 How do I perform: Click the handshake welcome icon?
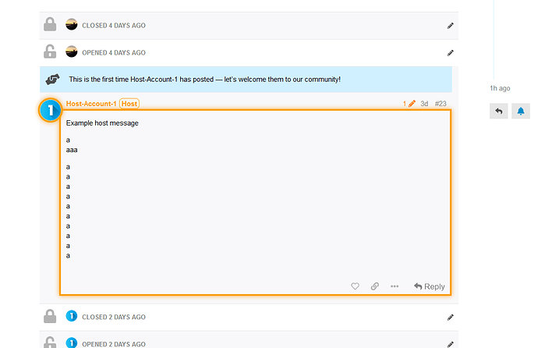pos(52,80)
